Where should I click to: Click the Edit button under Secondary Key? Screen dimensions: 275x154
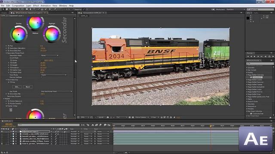click(x=17, y=87)
